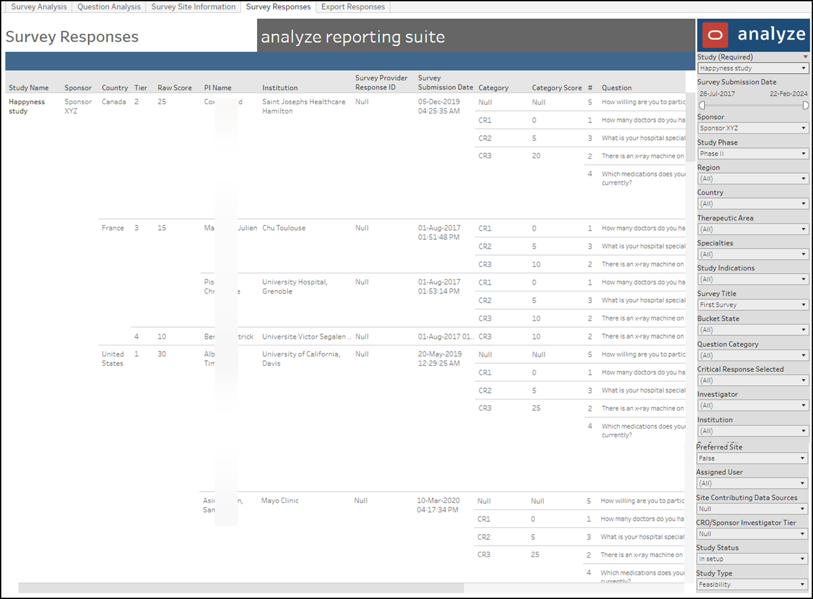Open the Sponsor filter dropdown
This screenshot has width=813, height=599.
(x=753, y=128)
